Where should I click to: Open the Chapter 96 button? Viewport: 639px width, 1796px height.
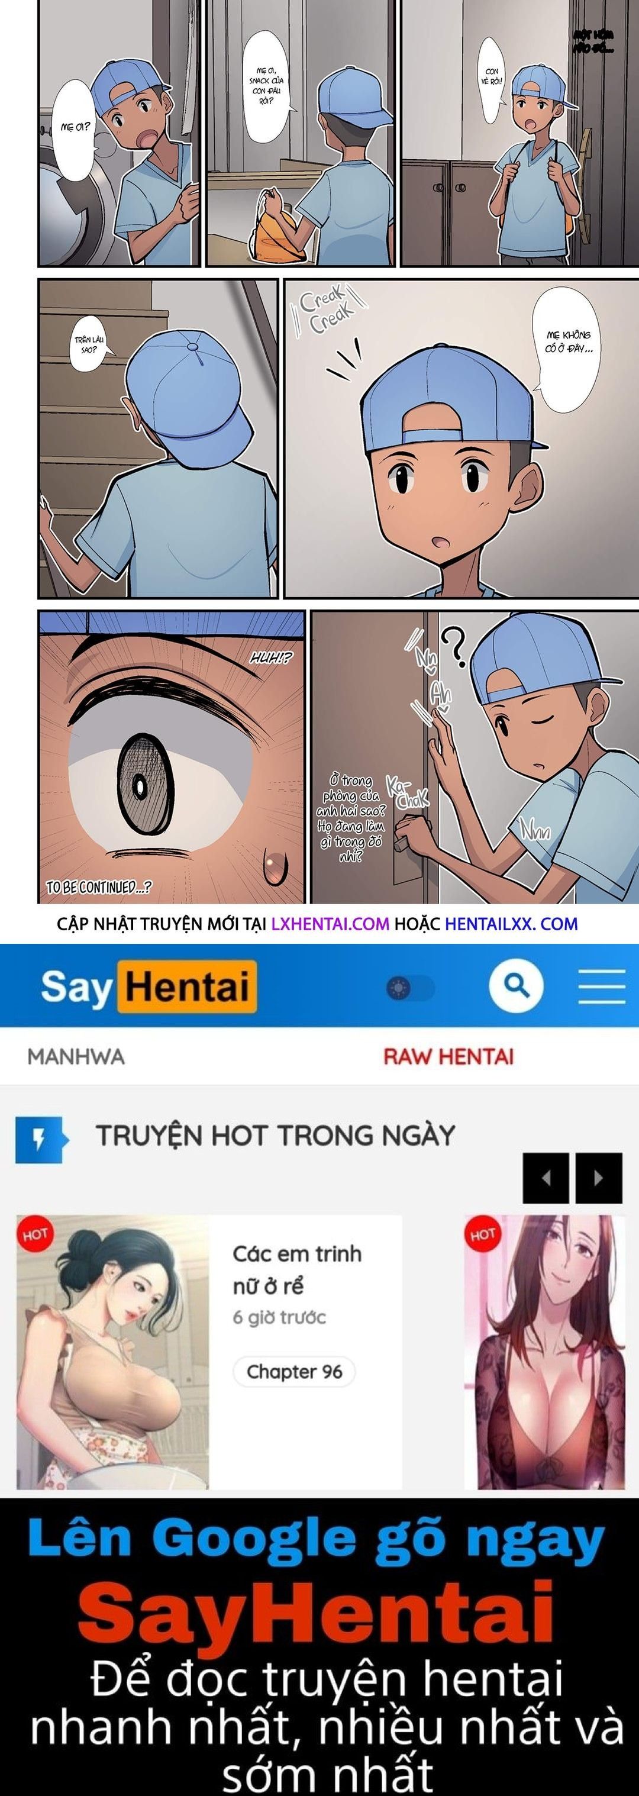point(294,1371)
